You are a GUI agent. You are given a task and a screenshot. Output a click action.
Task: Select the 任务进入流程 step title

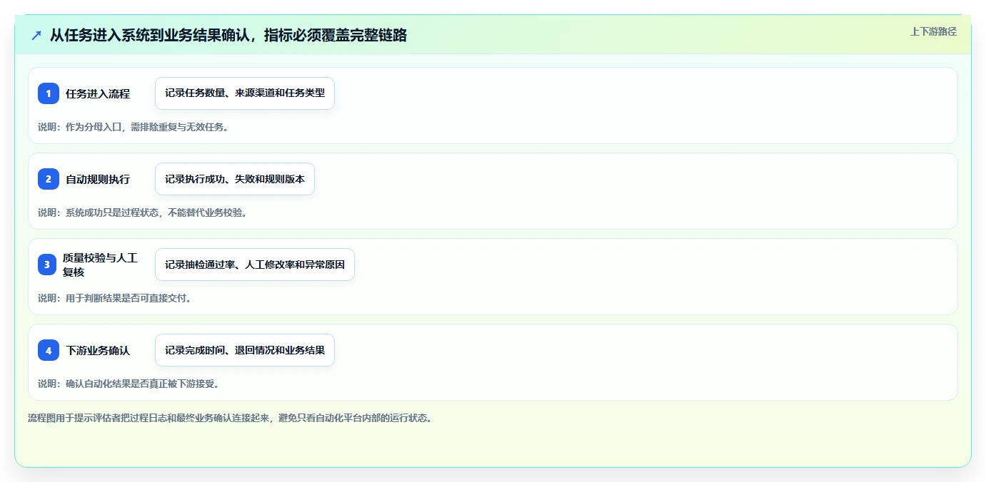point(98,93)
